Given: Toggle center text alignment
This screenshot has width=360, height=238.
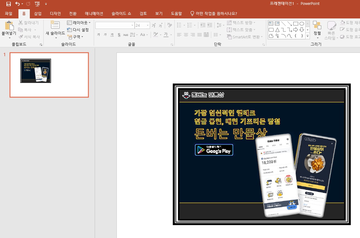Looking at the screenshot, I should (186, 35).
